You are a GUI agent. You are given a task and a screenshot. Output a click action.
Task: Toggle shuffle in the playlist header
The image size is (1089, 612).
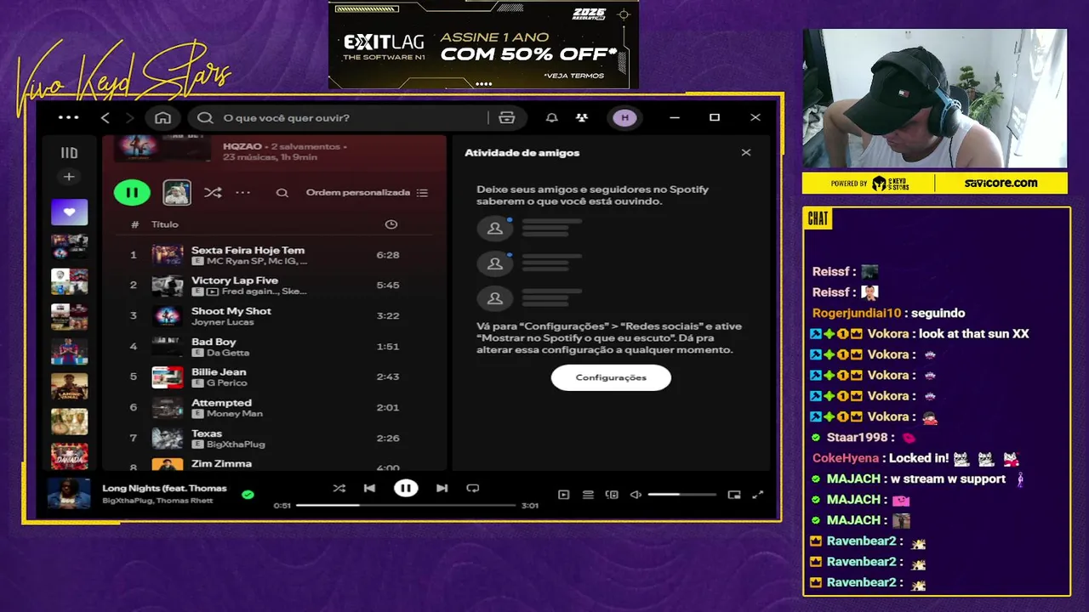(213, 193)
